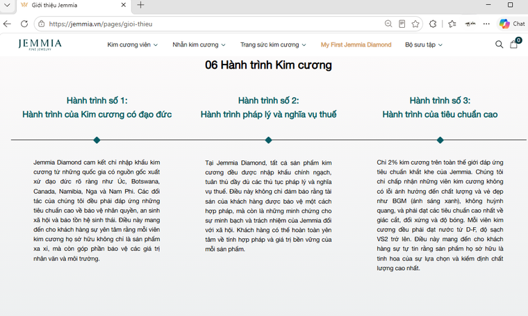Open a new browser tab
Screen dimensions: 528x316
coord(141,5)
